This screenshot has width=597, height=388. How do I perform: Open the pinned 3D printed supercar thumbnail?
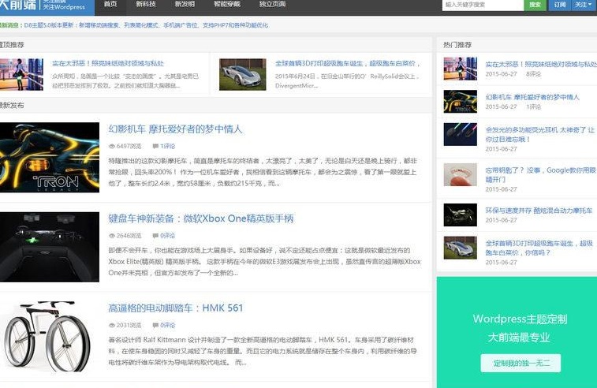[243, 74]
